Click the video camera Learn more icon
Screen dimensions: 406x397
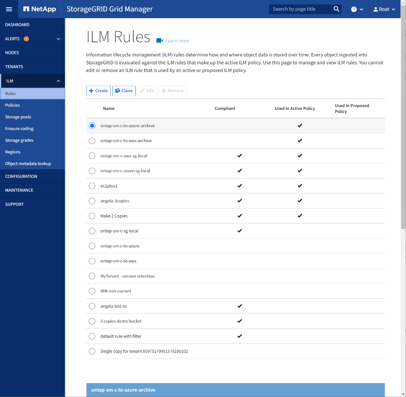[x=159, y=41]
